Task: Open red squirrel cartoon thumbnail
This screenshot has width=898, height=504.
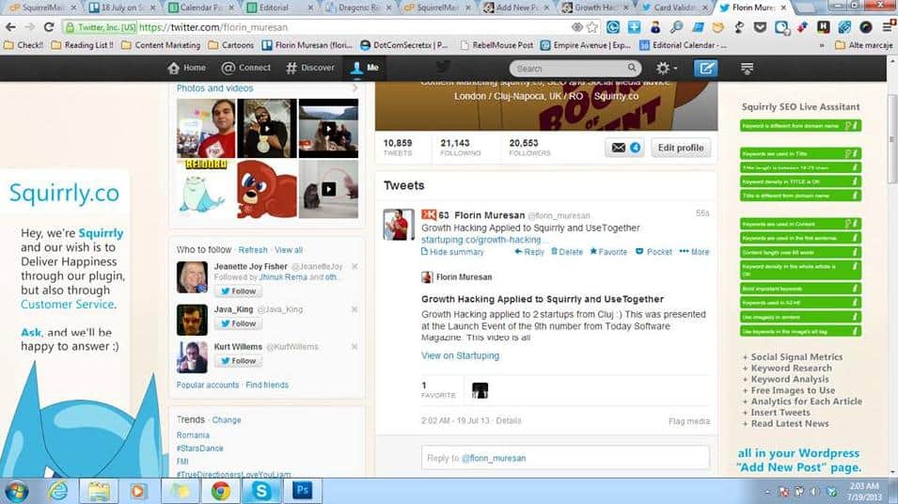Action: point(267,189)
